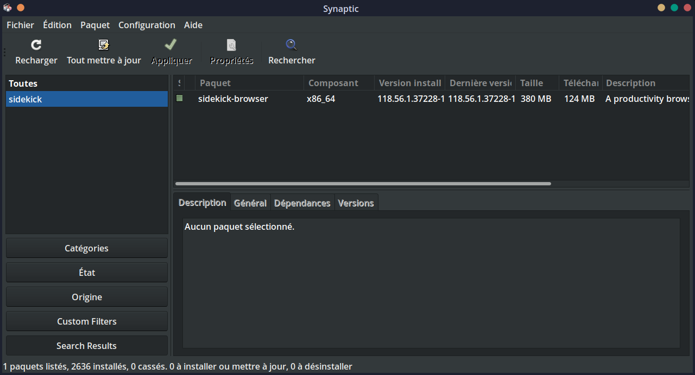
Task: Click the toolbar drag handle dots
Action: point(4,52)
